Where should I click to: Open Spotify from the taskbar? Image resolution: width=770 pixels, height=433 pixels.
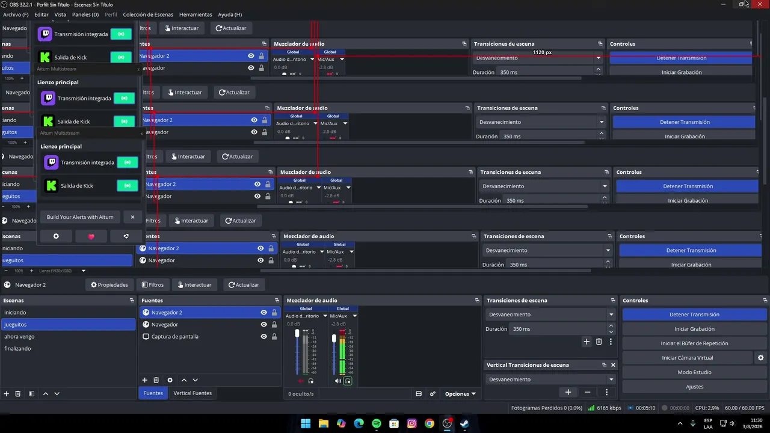[377, 423]
